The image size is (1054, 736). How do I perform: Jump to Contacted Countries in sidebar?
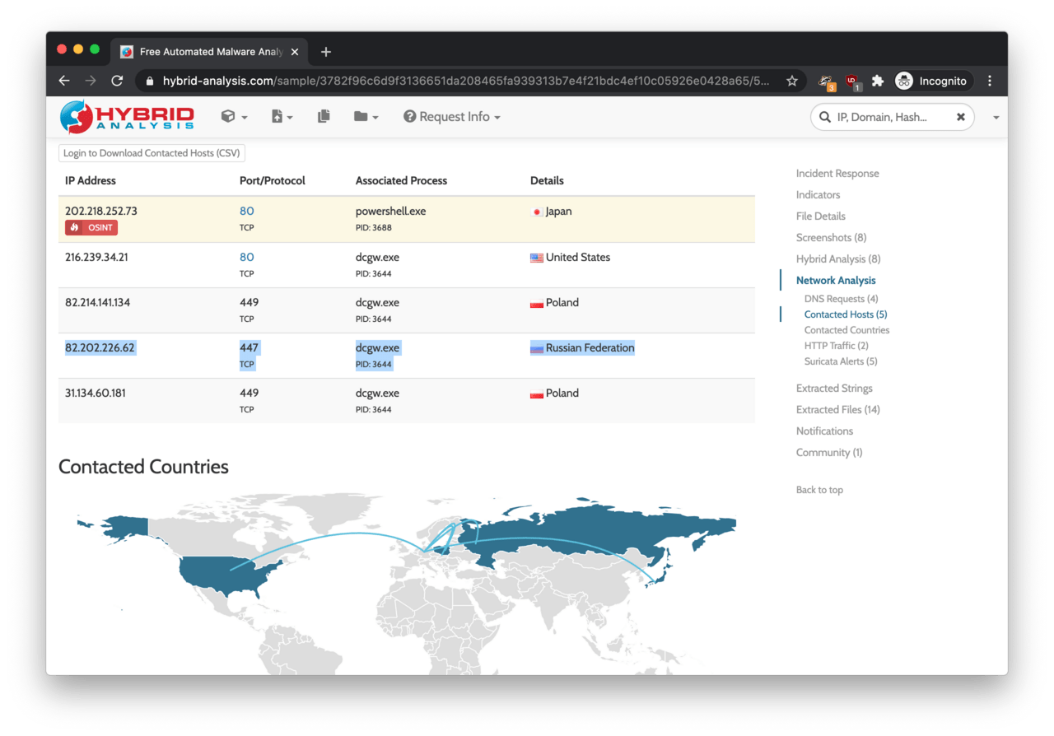coord(847,330)
